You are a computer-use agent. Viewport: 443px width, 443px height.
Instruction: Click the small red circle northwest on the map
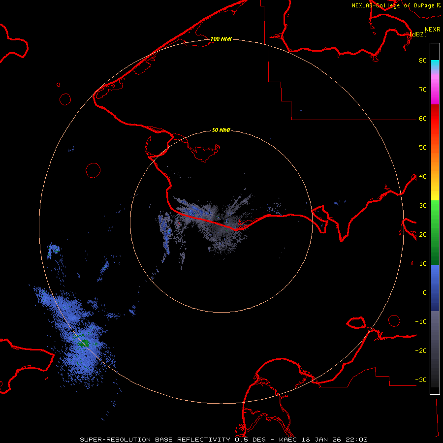pyautogui.click(x=65, y=99)
